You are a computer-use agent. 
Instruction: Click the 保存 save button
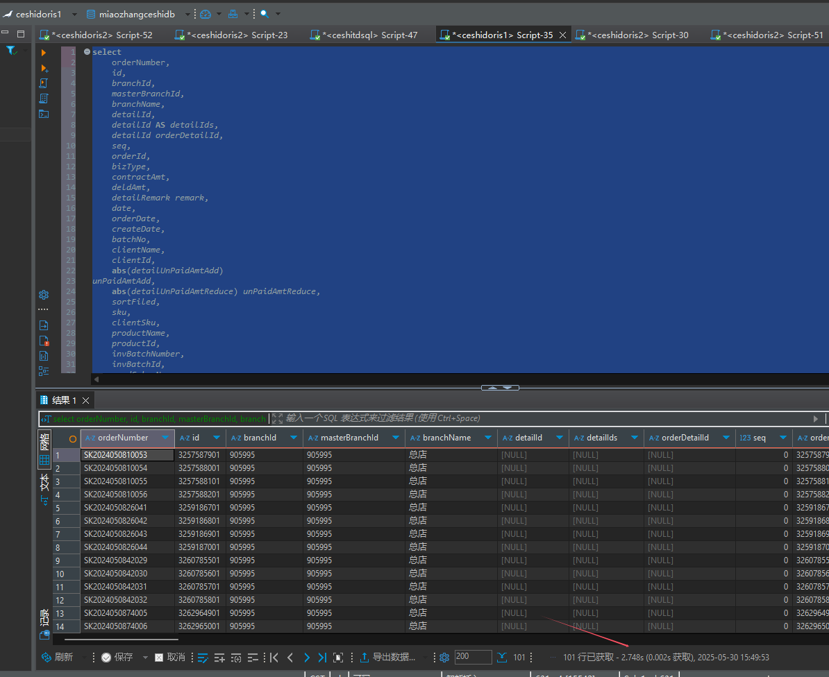pyautogui.click(x=117, y=658)
